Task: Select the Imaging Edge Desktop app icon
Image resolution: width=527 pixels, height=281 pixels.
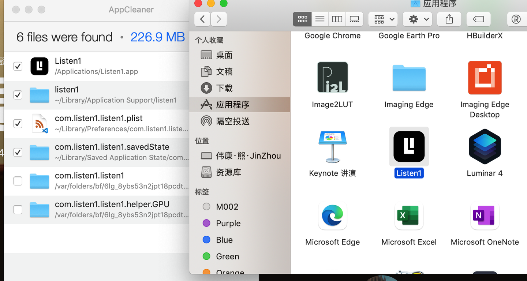Action: tap(485, 78)
